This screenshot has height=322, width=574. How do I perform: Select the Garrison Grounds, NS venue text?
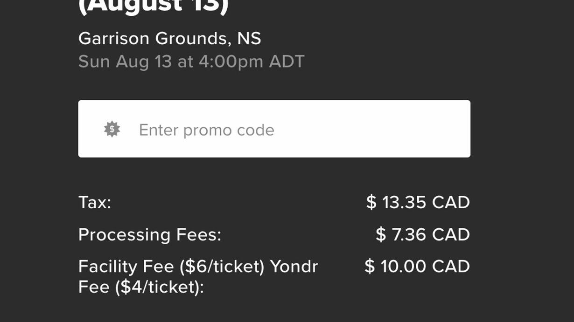(x=170, y=38)
